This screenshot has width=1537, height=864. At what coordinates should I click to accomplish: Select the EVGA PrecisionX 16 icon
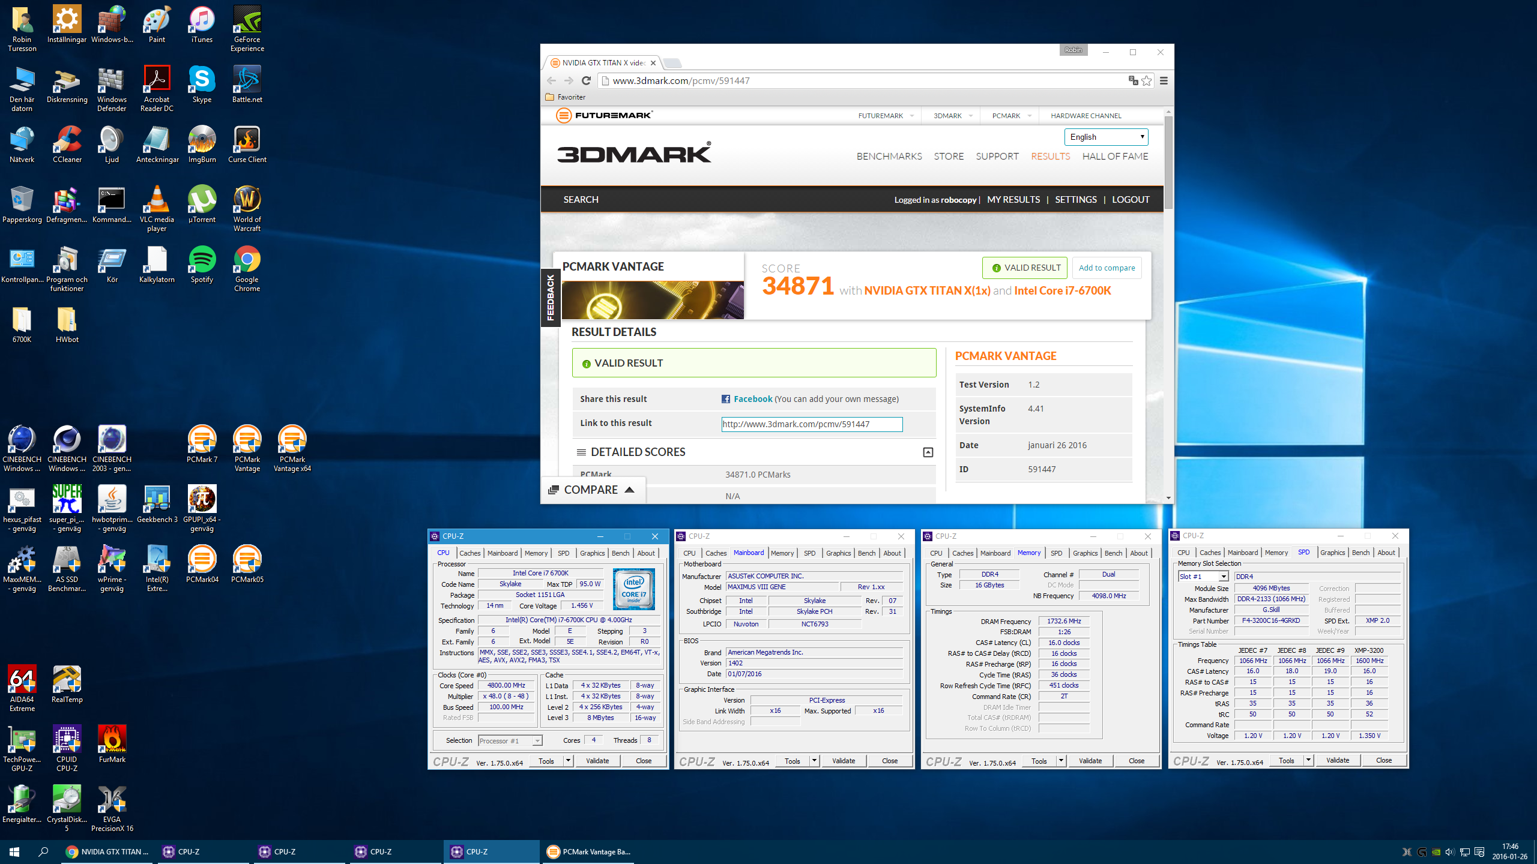[112, 808]
